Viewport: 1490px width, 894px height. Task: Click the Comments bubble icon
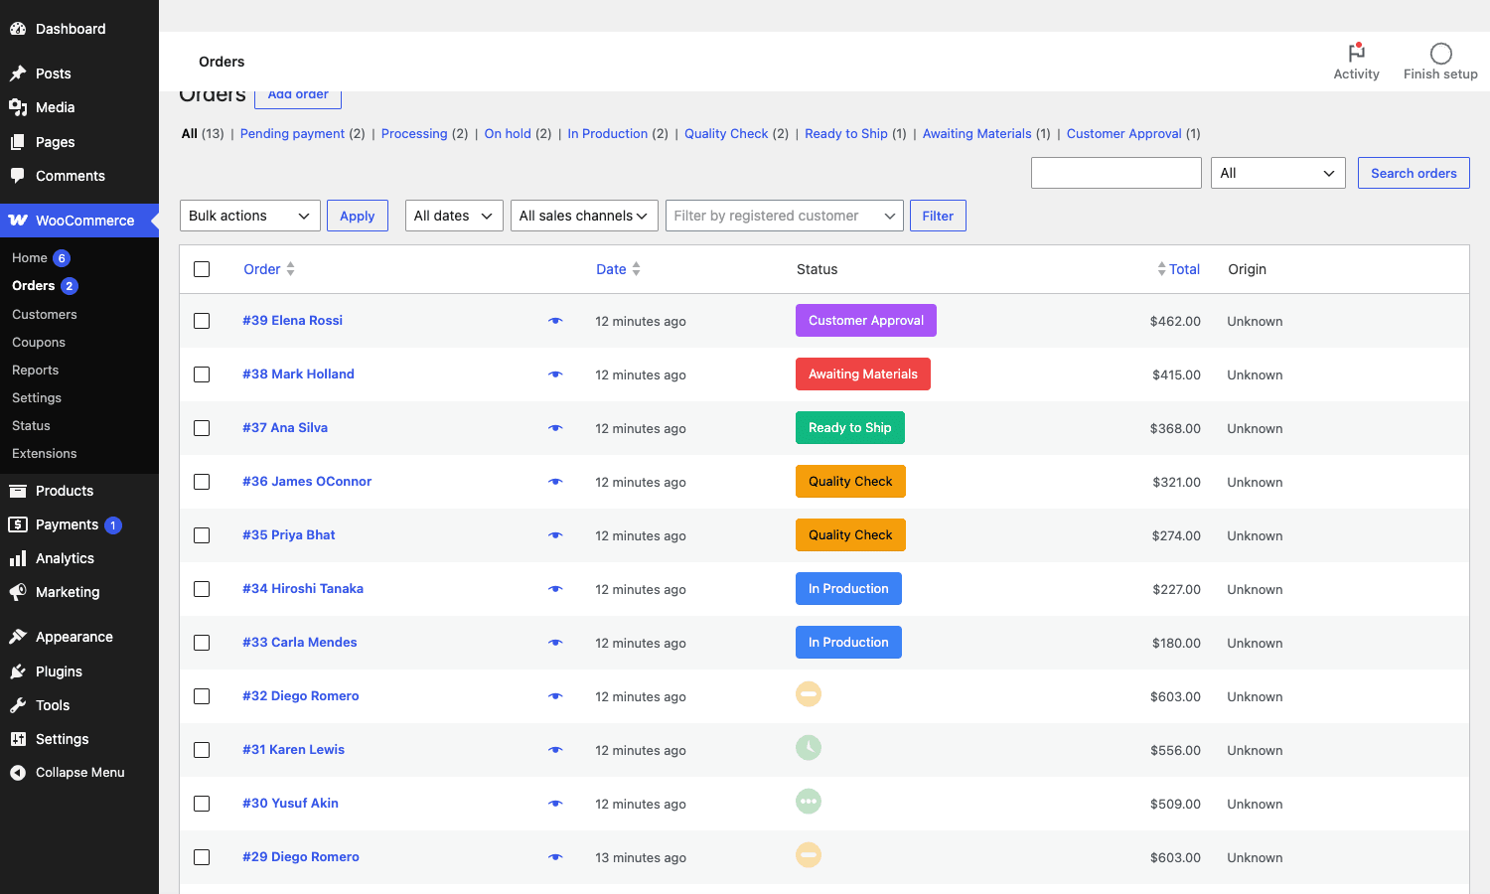click(x=18, y=176)
